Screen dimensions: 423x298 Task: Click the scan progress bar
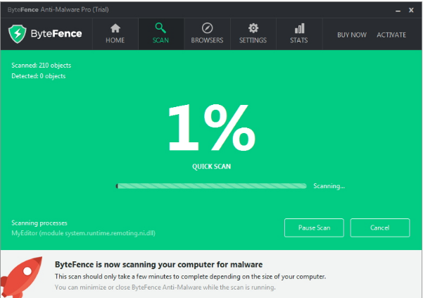[211, 186]
